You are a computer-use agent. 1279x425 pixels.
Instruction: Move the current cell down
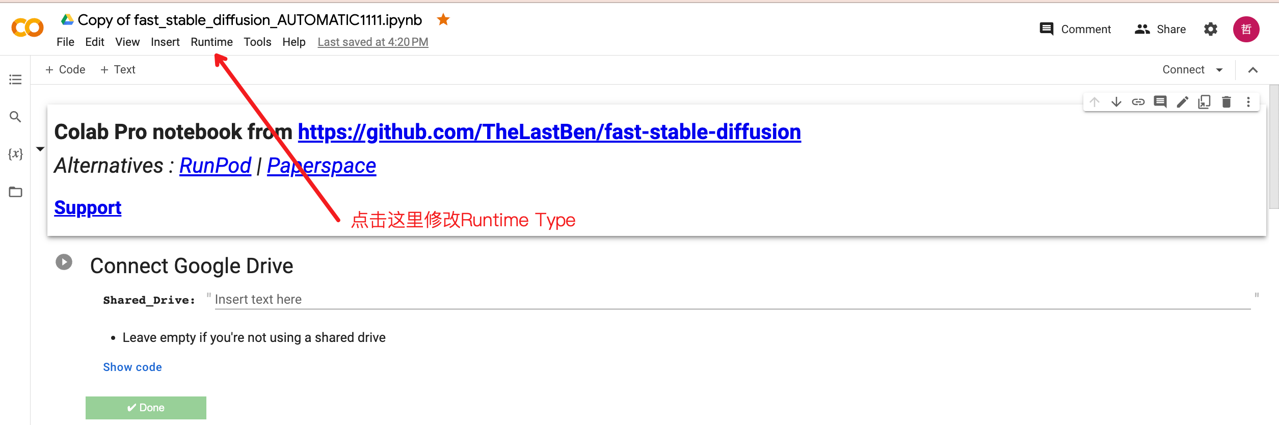pos(1116,101)
